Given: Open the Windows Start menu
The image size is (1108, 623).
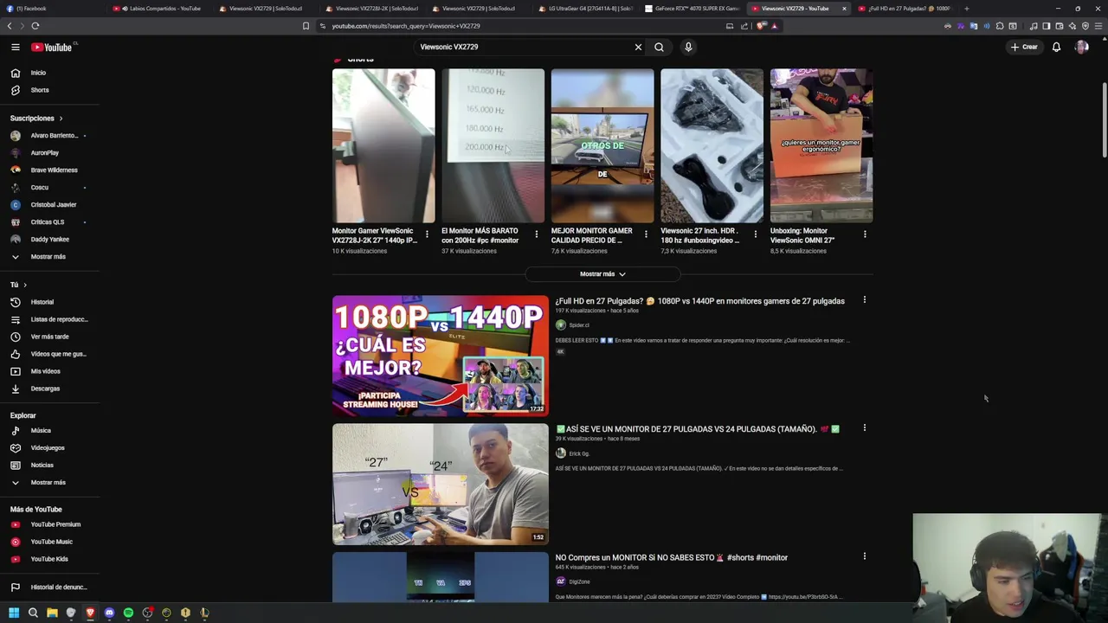Looking at the screenshot, I should (14, 613).
